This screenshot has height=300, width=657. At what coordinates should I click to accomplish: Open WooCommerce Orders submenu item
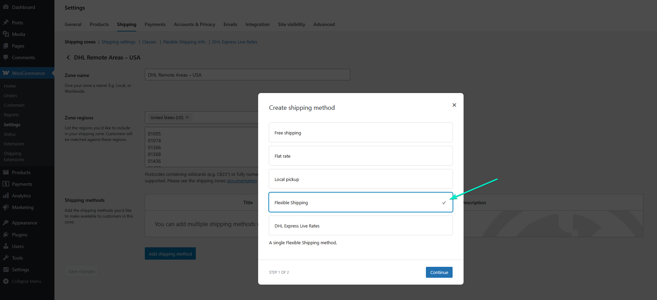coord(10,95)
